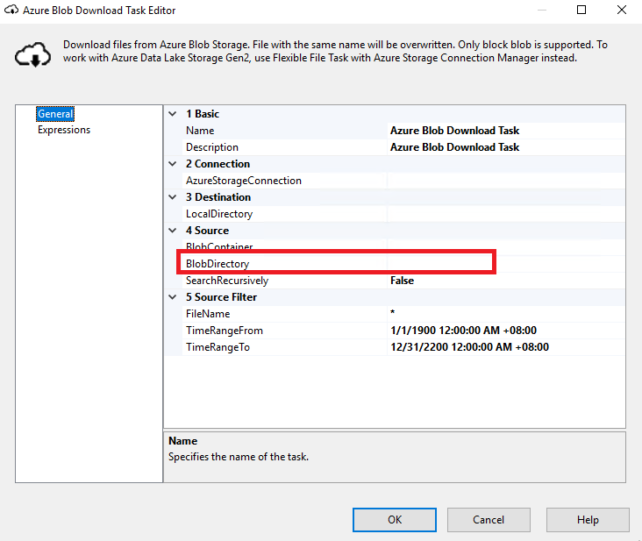Edit the Description property value
Viewport: 642px width, 541px height.
506,147
